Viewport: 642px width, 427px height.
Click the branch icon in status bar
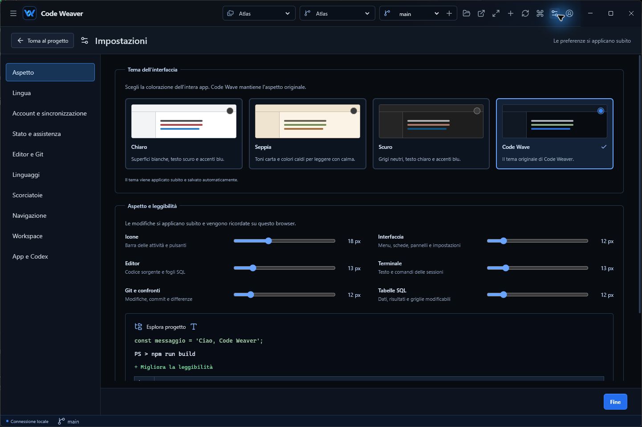pos(61,421)
